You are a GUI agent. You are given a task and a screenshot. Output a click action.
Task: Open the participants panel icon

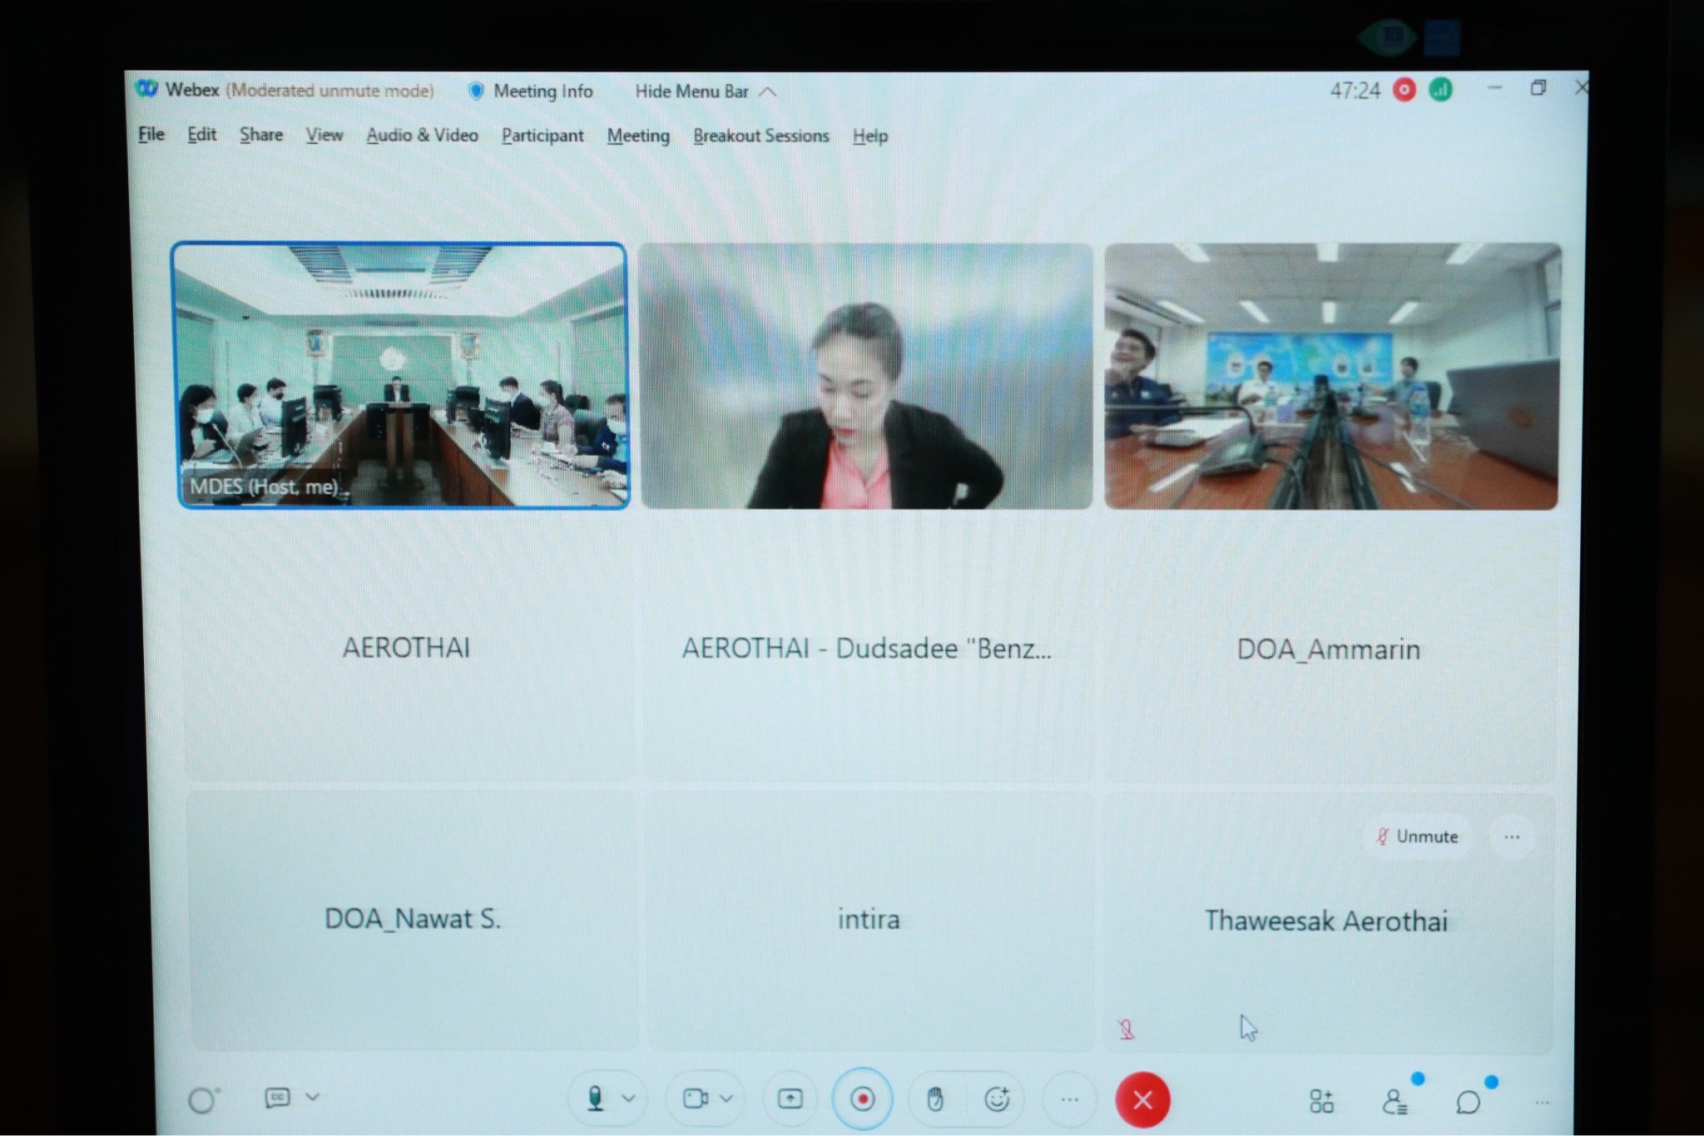(1394, 1103)
